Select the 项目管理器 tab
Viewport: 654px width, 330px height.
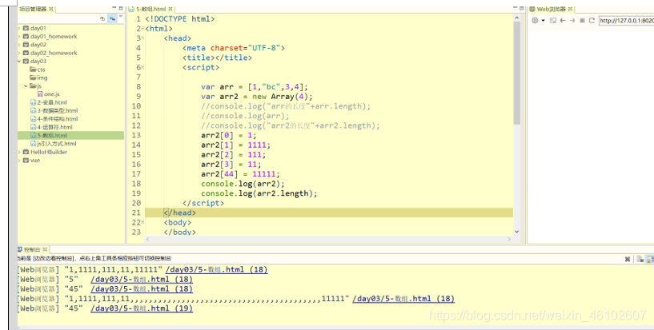point(33,9)
